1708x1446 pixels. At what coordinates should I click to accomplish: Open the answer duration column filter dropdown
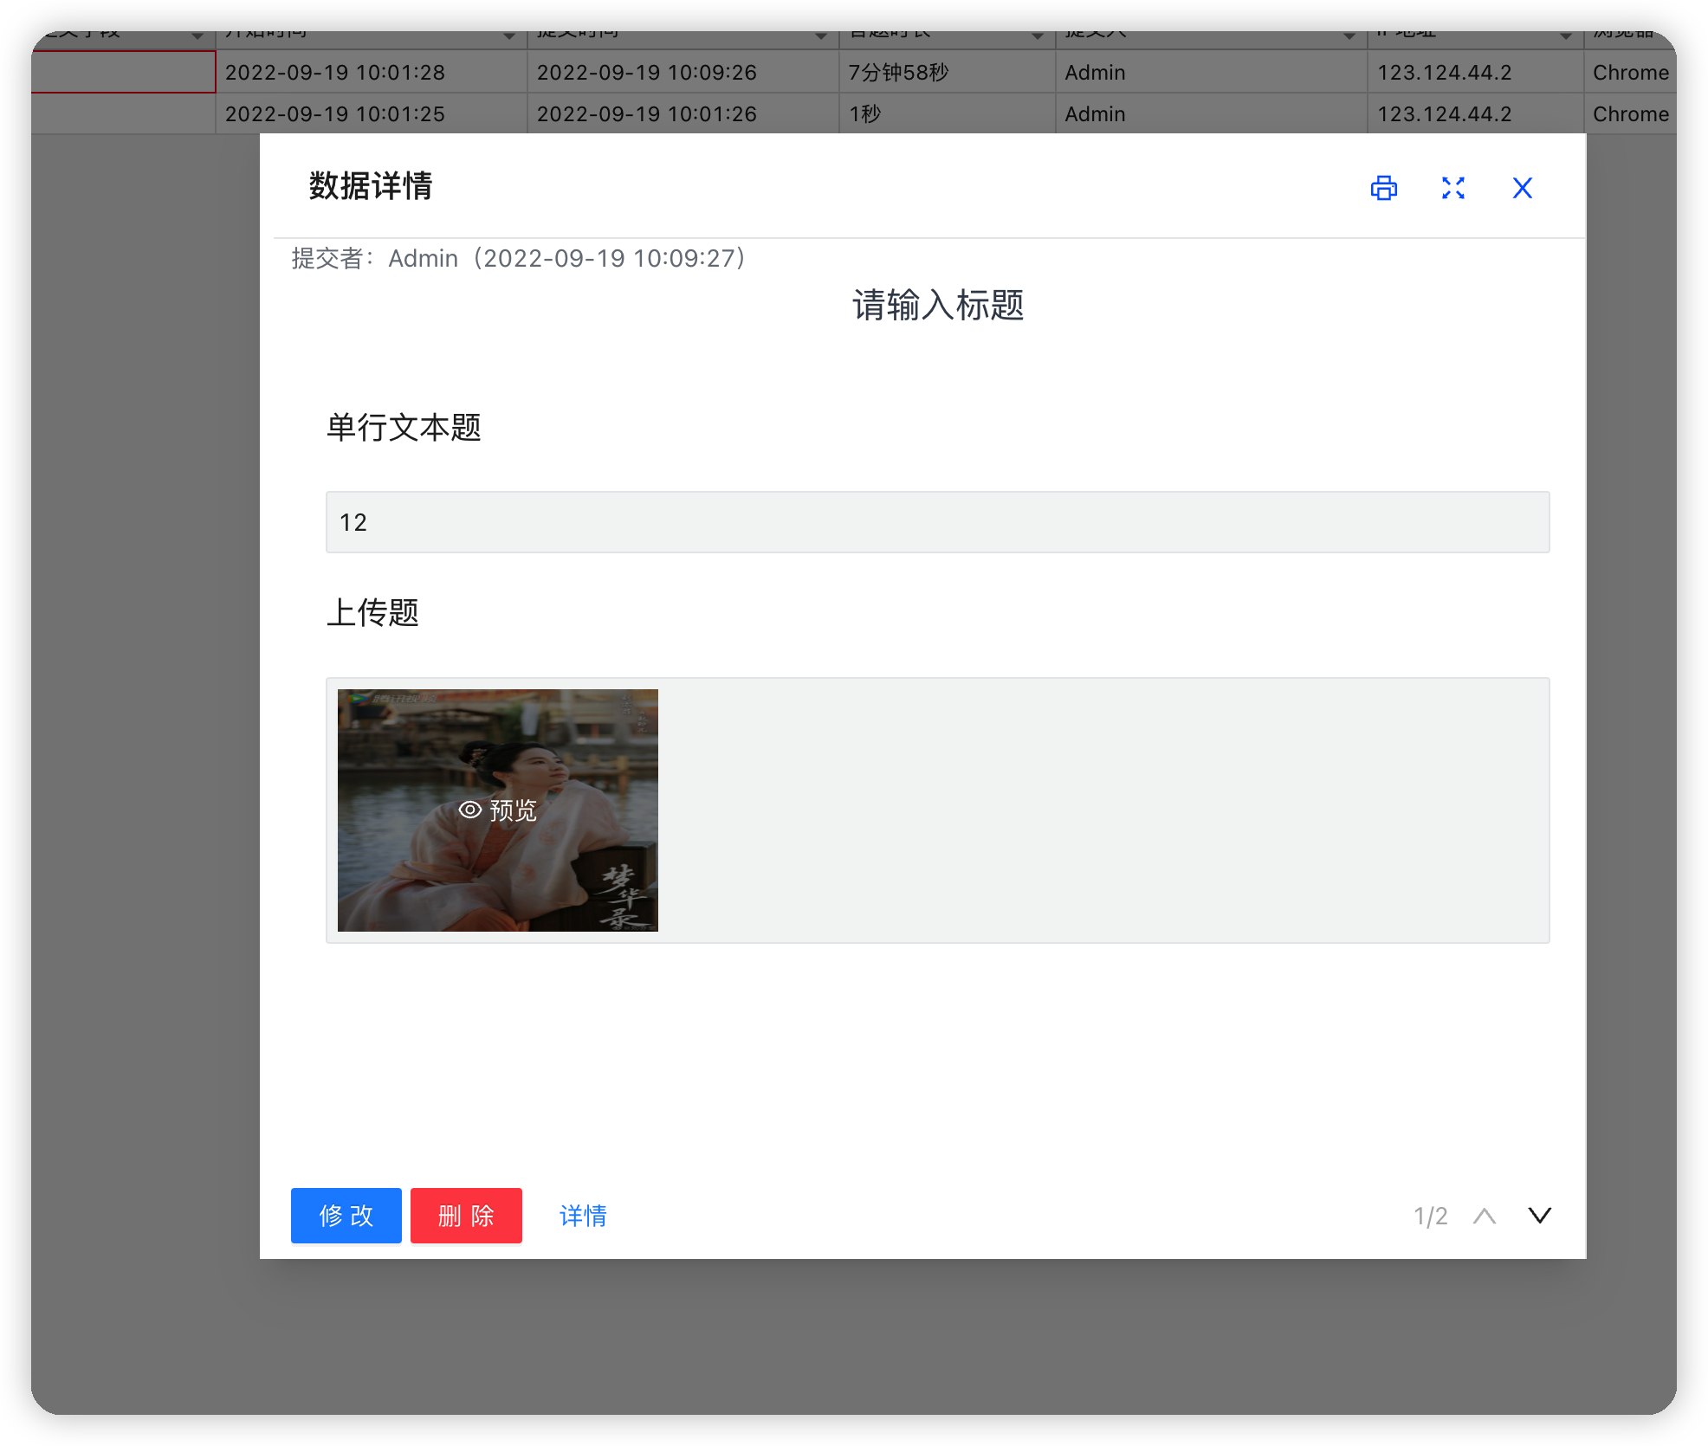click(1038, 36)
